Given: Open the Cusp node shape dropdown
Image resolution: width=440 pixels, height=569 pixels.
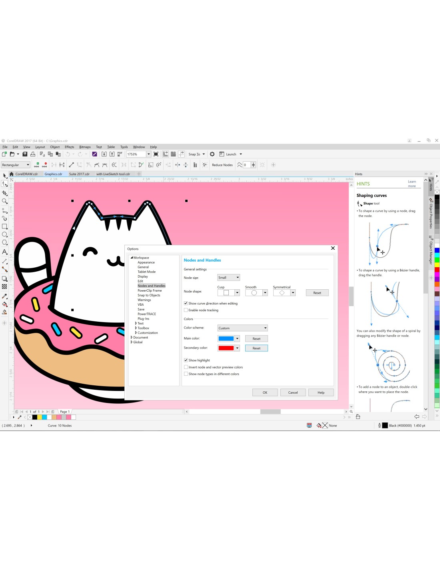Looking at the screenshot, I should (237, 293).
